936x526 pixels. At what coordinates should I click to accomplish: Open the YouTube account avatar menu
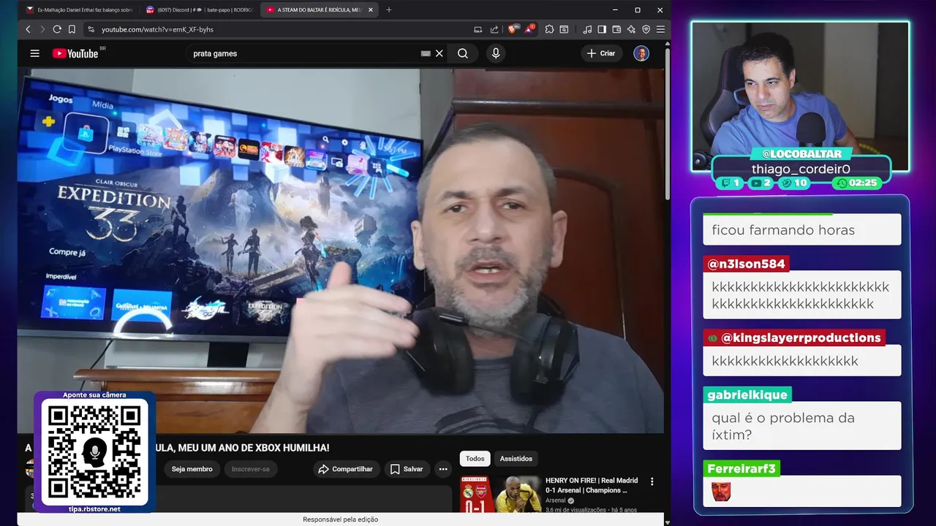641,53
